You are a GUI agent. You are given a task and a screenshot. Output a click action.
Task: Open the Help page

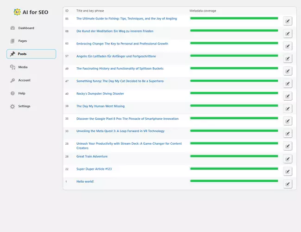[x=22, y=93]
